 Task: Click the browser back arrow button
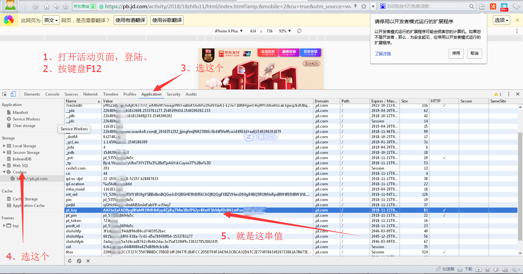[25, 6]
